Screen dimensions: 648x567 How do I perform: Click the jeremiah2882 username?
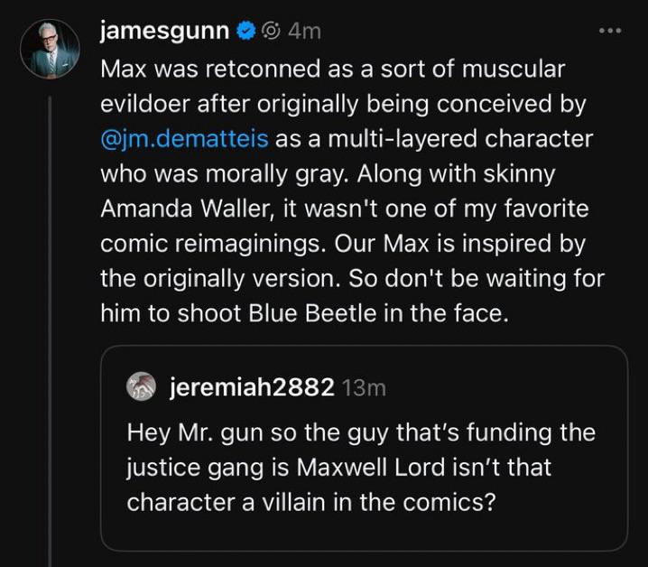tap(252, 387)
